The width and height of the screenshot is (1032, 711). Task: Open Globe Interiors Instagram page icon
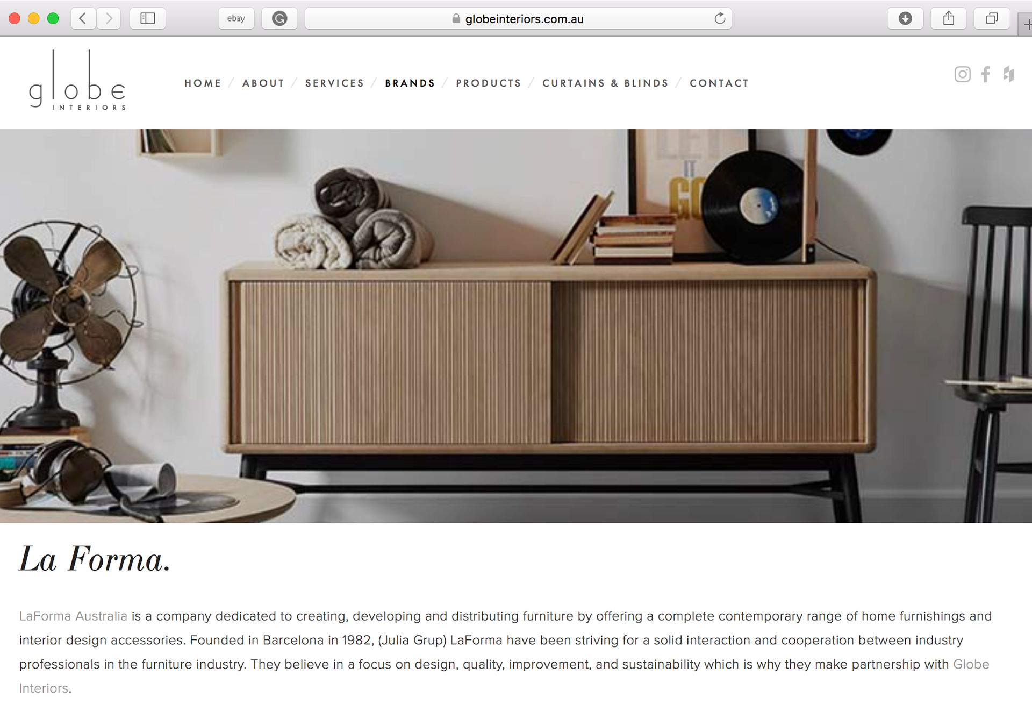962,74
